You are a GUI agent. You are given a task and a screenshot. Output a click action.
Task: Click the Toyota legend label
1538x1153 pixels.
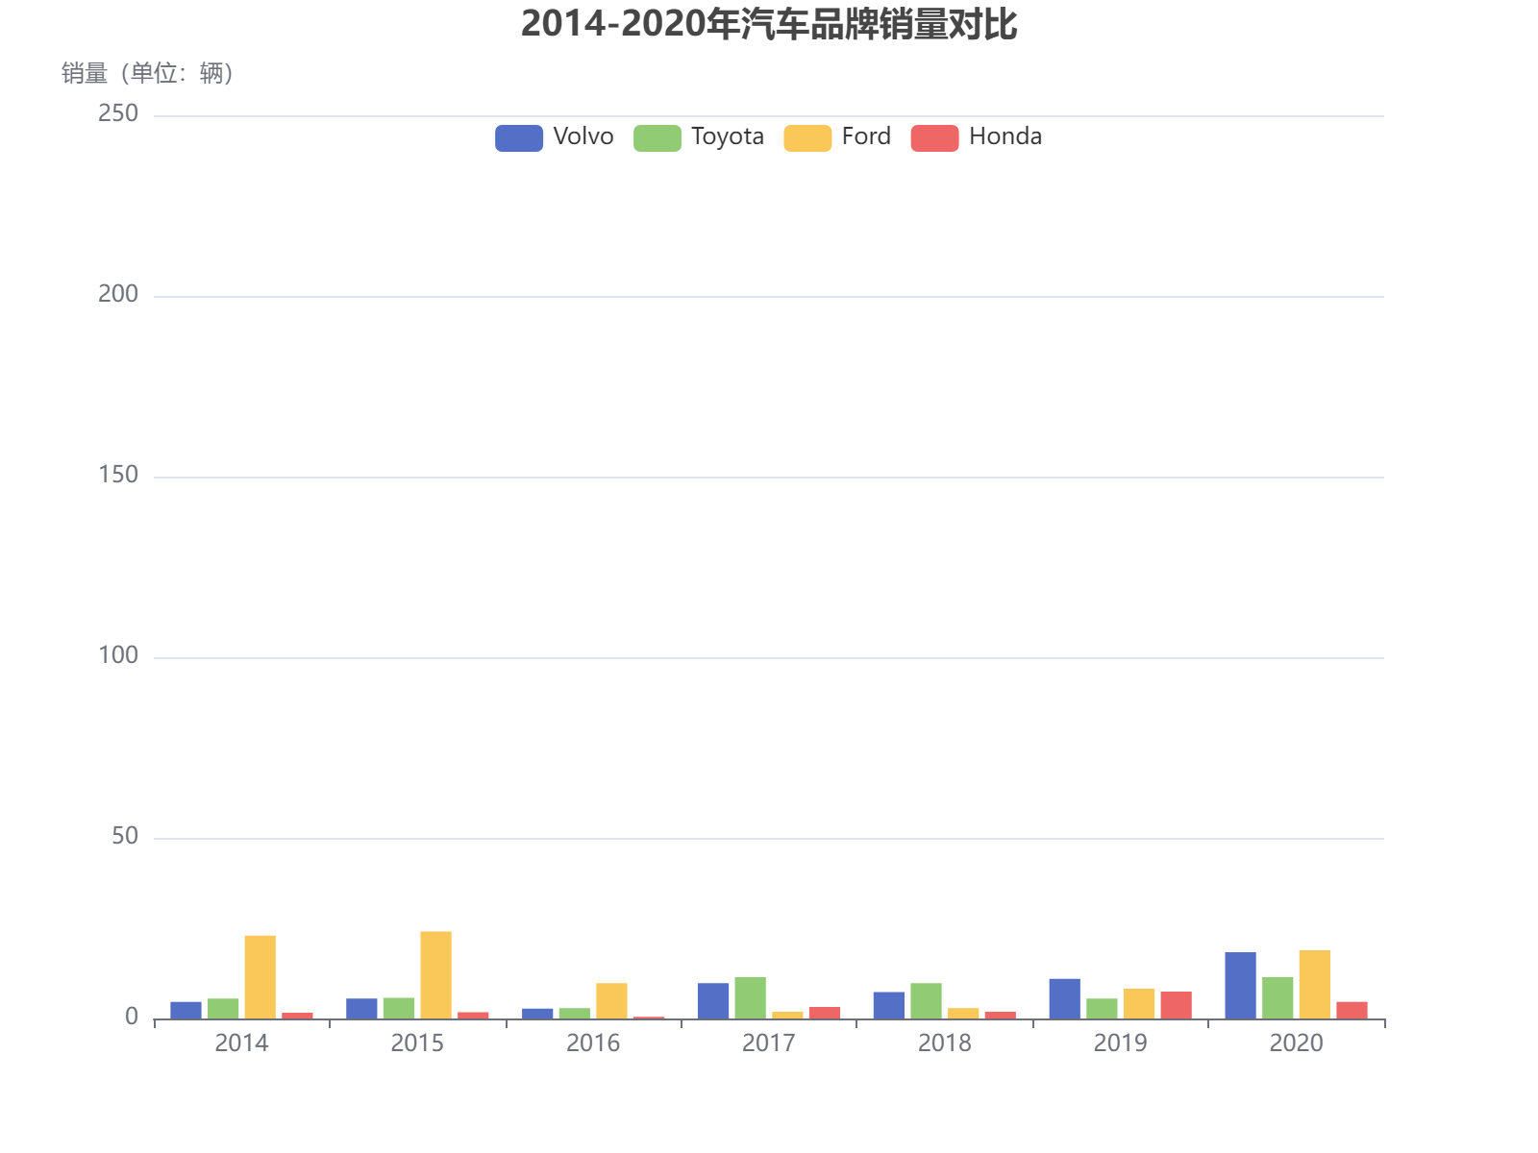point(728,136)
